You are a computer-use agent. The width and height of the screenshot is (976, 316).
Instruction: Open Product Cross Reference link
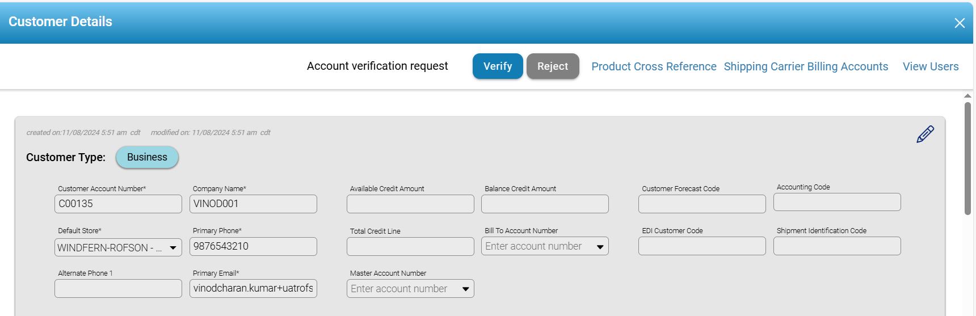[654, 66]
